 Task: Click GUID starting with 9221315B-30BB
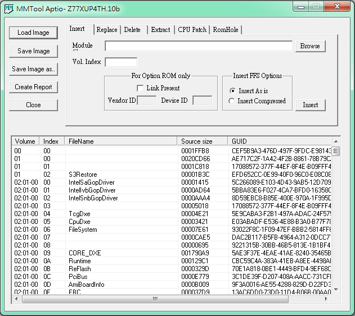point(281,245)
